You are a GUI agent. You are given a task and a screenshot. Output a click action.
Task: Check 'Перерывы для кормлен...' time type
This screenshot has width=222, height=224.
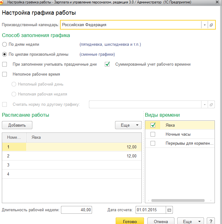coord(153,143)
